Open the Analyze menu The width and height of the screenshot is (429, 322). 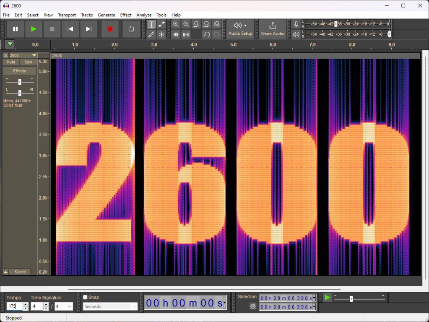point(143,15)
